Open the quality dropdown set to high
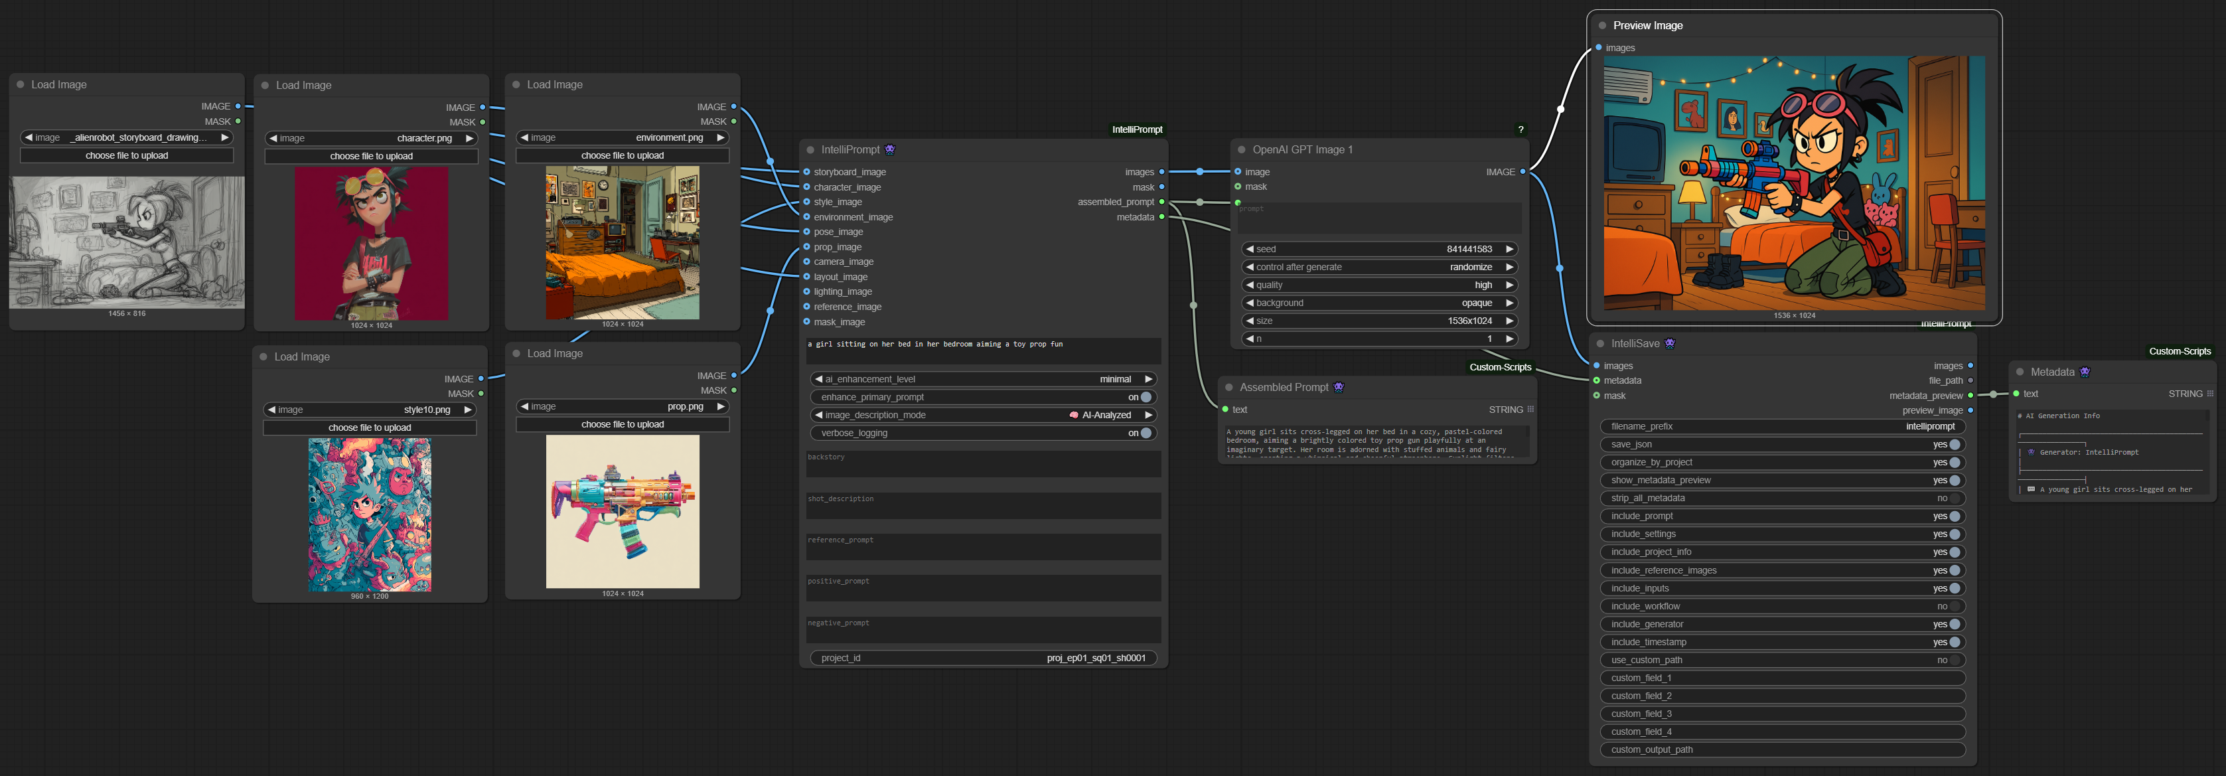This screenshot has width=2226, height=776. pyautogui.click(x=1379, y=285)
